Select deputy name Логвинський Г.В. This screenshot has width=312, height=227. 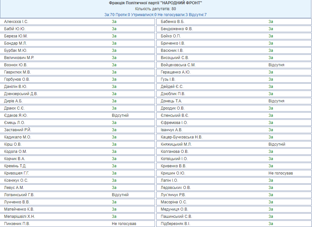click(19, 195)
